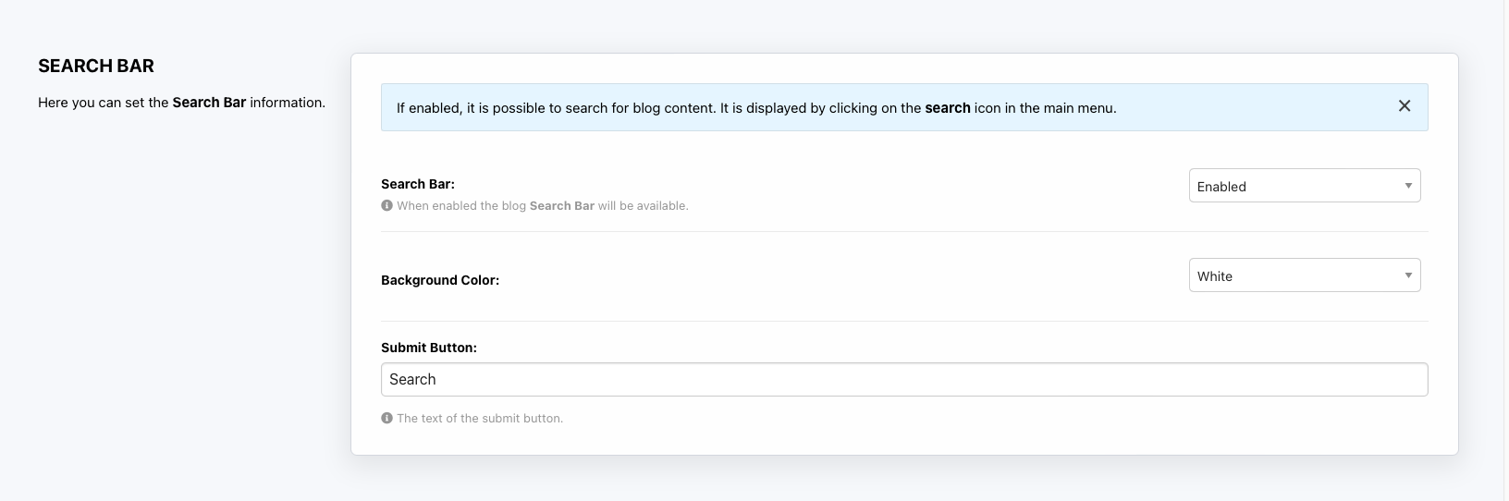Screen dimensions: 1509x501
Task: Click hint 'When enabled the blog' text
Action: coord(461,206)
